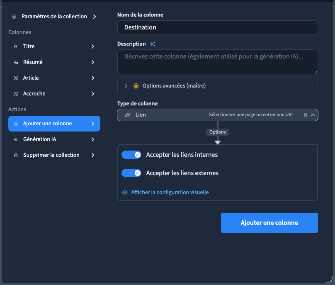Click the trash icon for Supprimer la collection
The width and height of the screenshot is (335, 285).
16,155
